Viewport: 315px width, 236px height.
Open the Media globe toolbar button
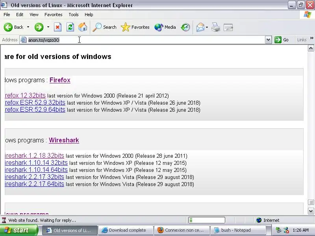pyautogui.click(x=165, y=27)
